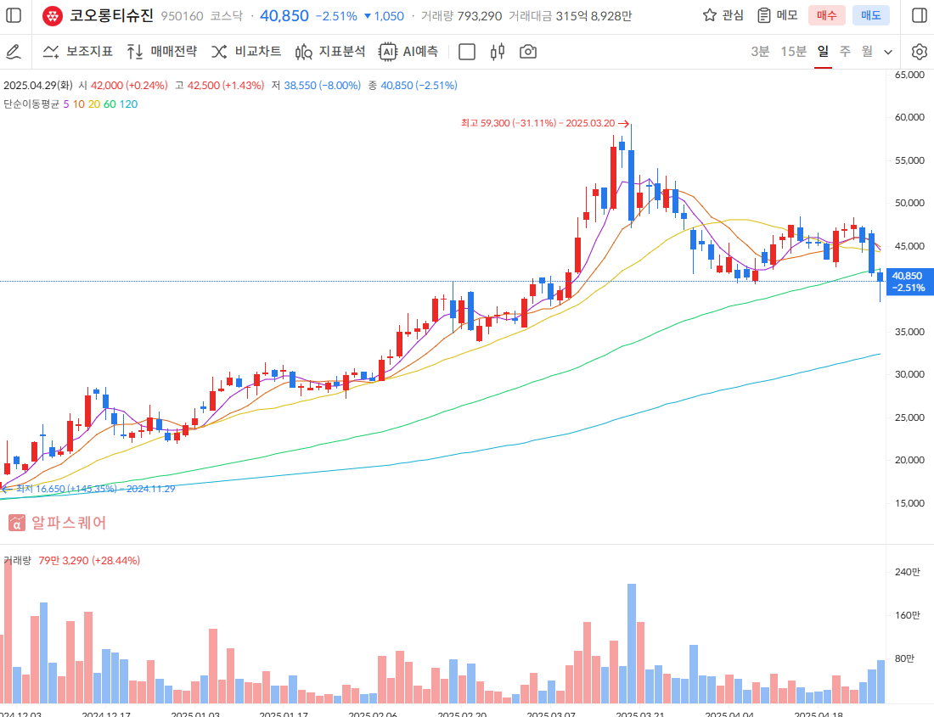Click moving average 10 value
934x717 pixels.
point(79,104)
